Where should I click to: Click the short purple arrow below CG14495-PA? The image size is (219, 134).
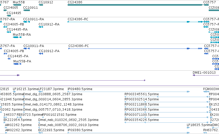click(10, 75)
